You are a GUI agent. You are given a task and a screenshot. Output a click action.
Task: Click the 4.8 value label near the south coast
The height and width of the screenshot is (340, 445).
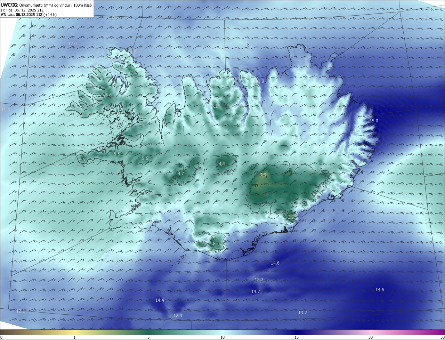click(x=212, y=244)
